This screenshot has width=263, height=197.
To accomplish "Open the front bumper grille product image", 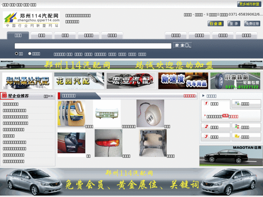I will [107, 114].
